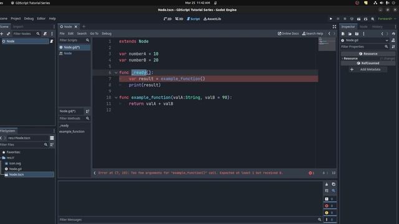The image size is (399, 224).
Task: Open the Project menu
Action: (x=16, y=19)
